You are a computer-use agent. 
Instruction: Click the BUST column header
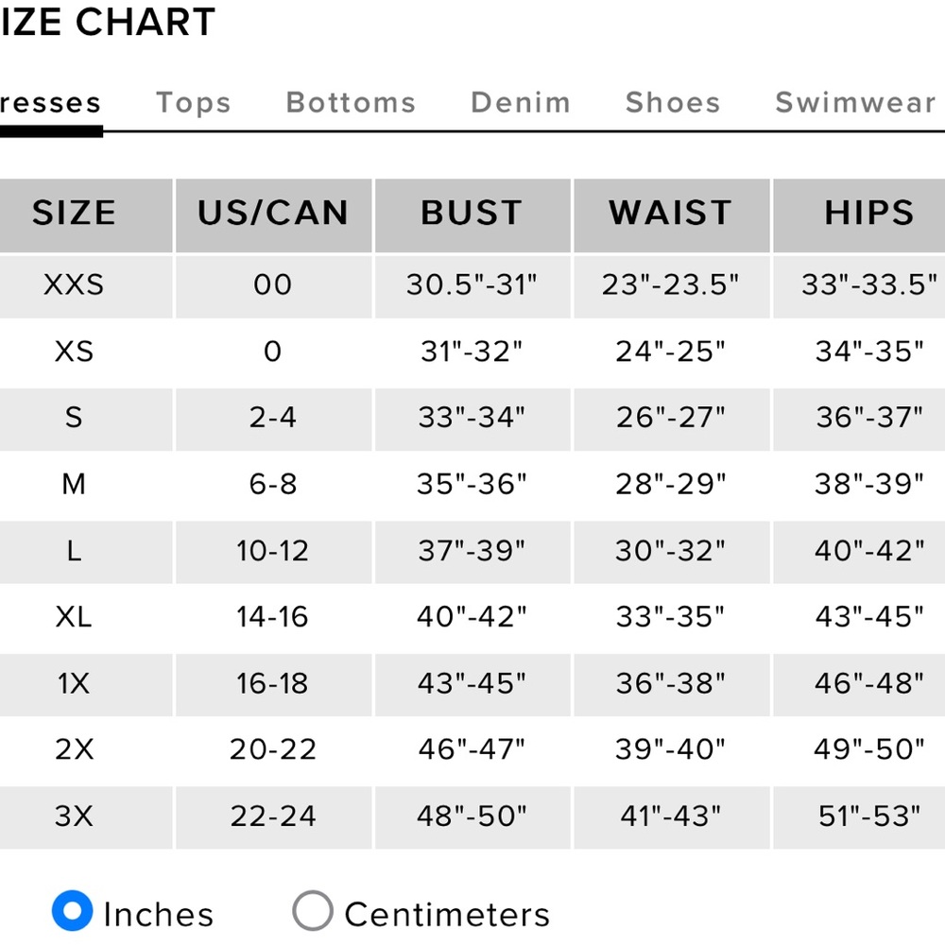pos(472,215)
